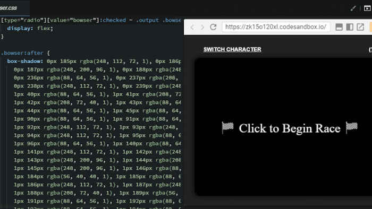
Task: Click the partially visible link beside SWITCH CHARACTER
Action: click(x=370, y=49)
